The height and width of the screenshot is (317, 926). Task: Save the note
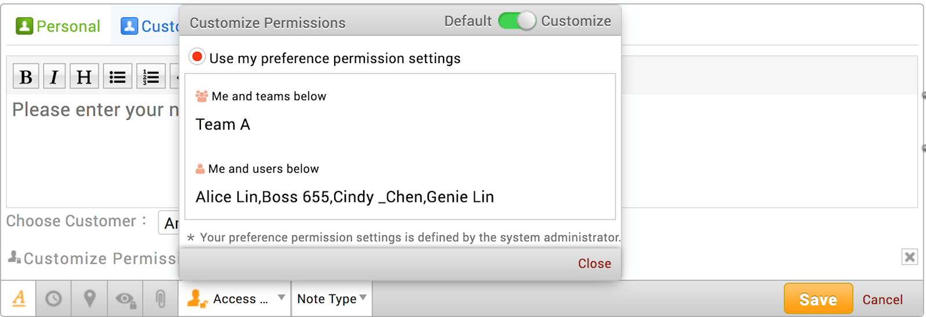pos(818,298)
